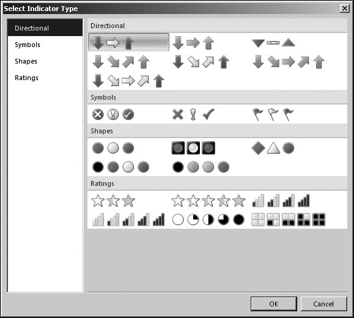The height and width of the screenshot is (318, 354).
Task: Choose the uncircled X, exclamation, checkmark set
Action: (x=193, y=114)
